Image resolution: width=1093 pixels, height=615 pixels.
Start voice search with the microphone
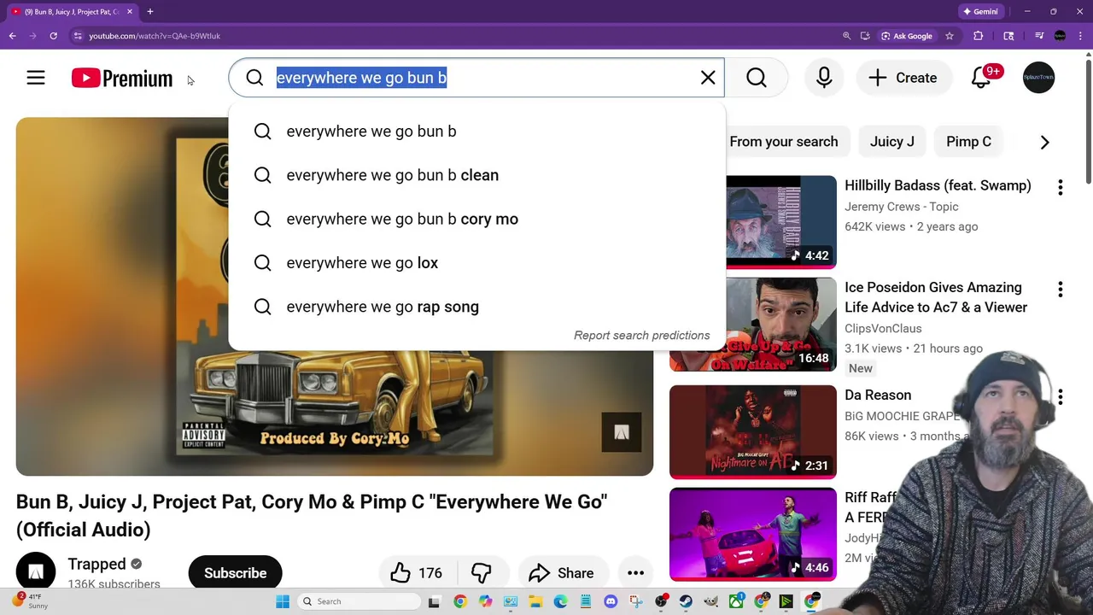pyautogui.click(x=824, y=78)
